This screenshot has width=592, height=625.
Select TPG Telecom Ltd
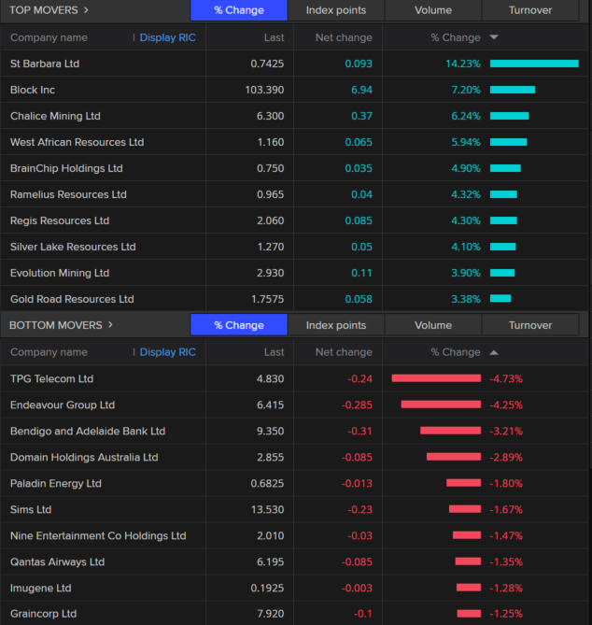tap(51, 378)
